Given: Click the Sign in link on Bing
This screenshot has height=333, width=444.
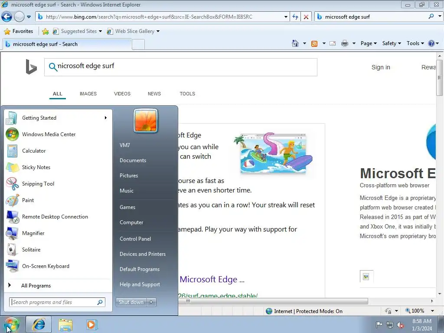Looking at the screenshot, I should point(381,67).
